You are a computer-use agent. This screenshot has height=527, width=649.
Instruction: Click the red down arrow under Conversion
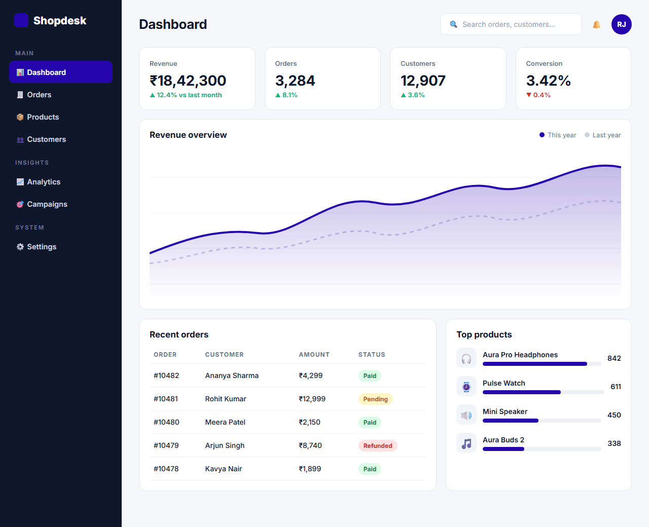click(529, 95)
